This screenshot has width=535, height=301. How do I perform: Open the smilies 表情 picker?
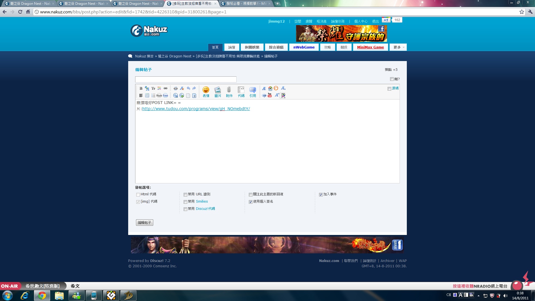pos(206,92)
